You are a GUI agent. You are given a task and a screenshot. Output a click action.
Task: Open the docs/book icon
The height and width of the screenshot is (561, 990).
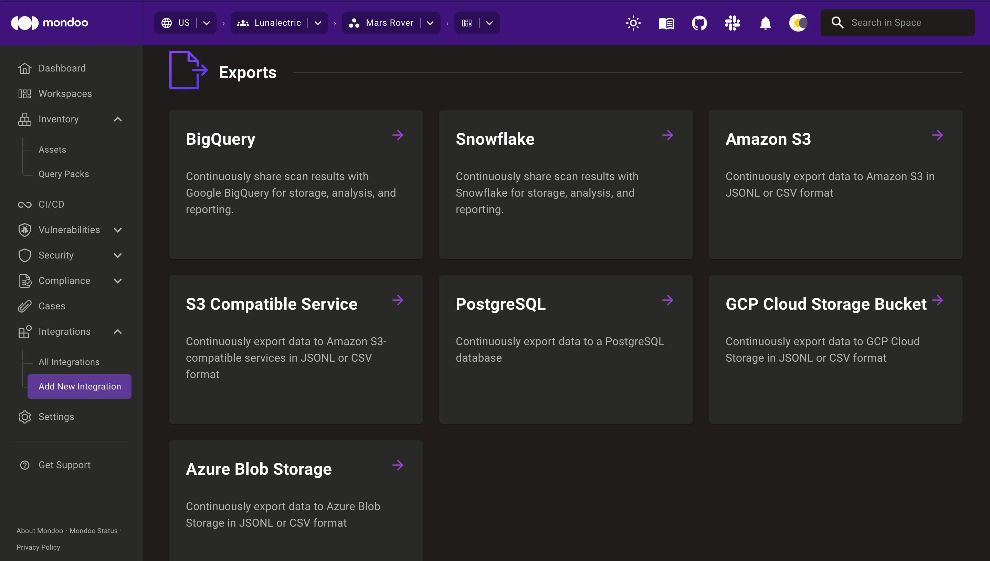click(666, 22)
